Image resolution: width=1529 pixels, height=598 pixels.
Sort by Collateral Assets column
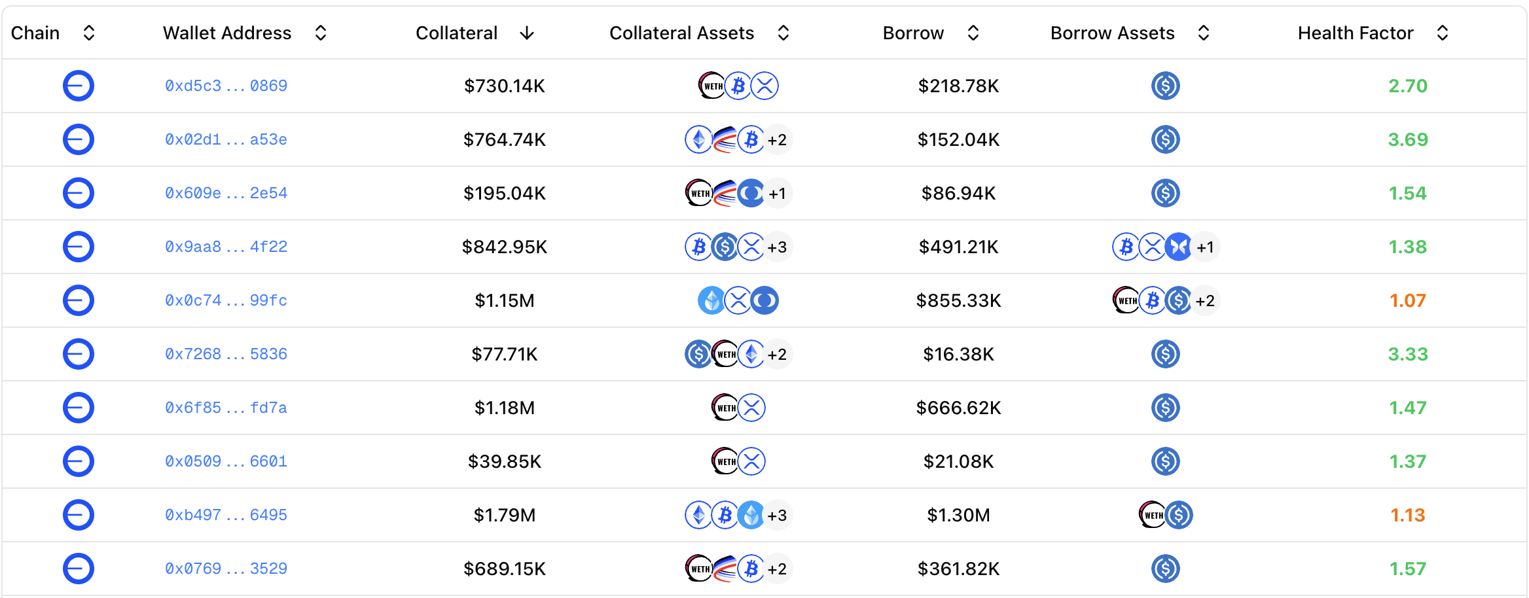pyautogui.click(x=783, y=33)
